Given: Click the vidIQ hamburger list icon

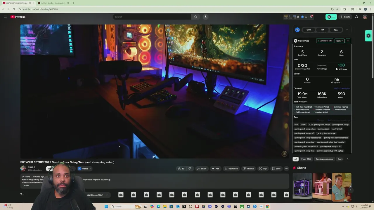Looking at the screenshot, I should click(x=306, y=17).
